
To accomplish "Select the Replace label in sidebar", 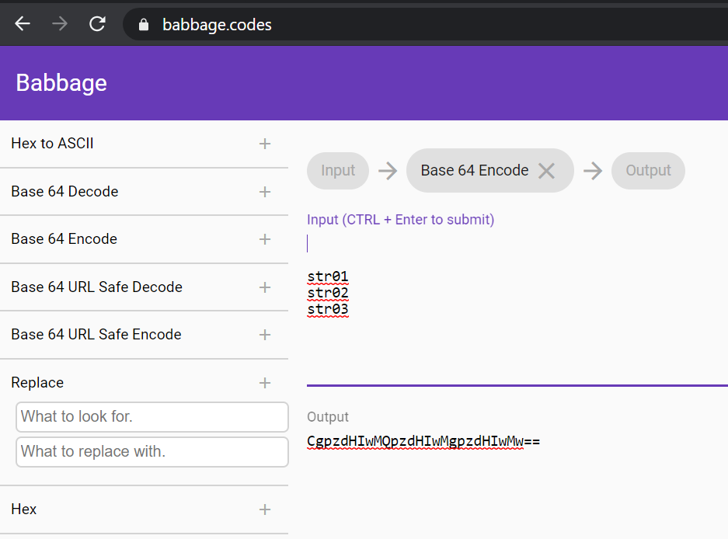I will pos(37,383).
